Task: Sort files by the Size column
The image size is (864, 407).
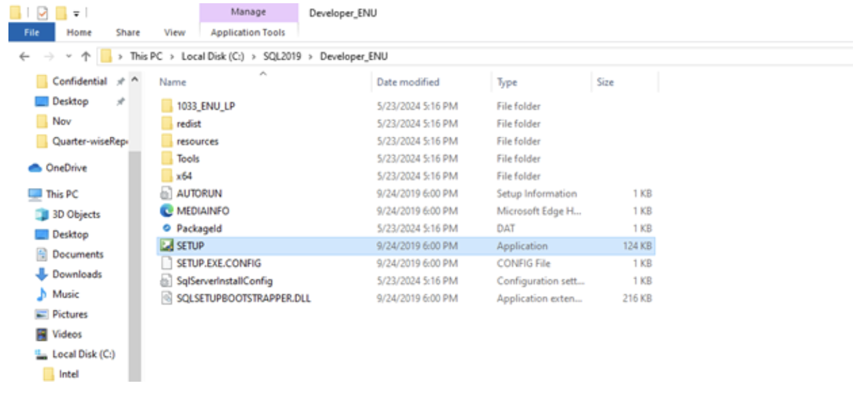Action: pyautogui.click(x=605, y=82)
